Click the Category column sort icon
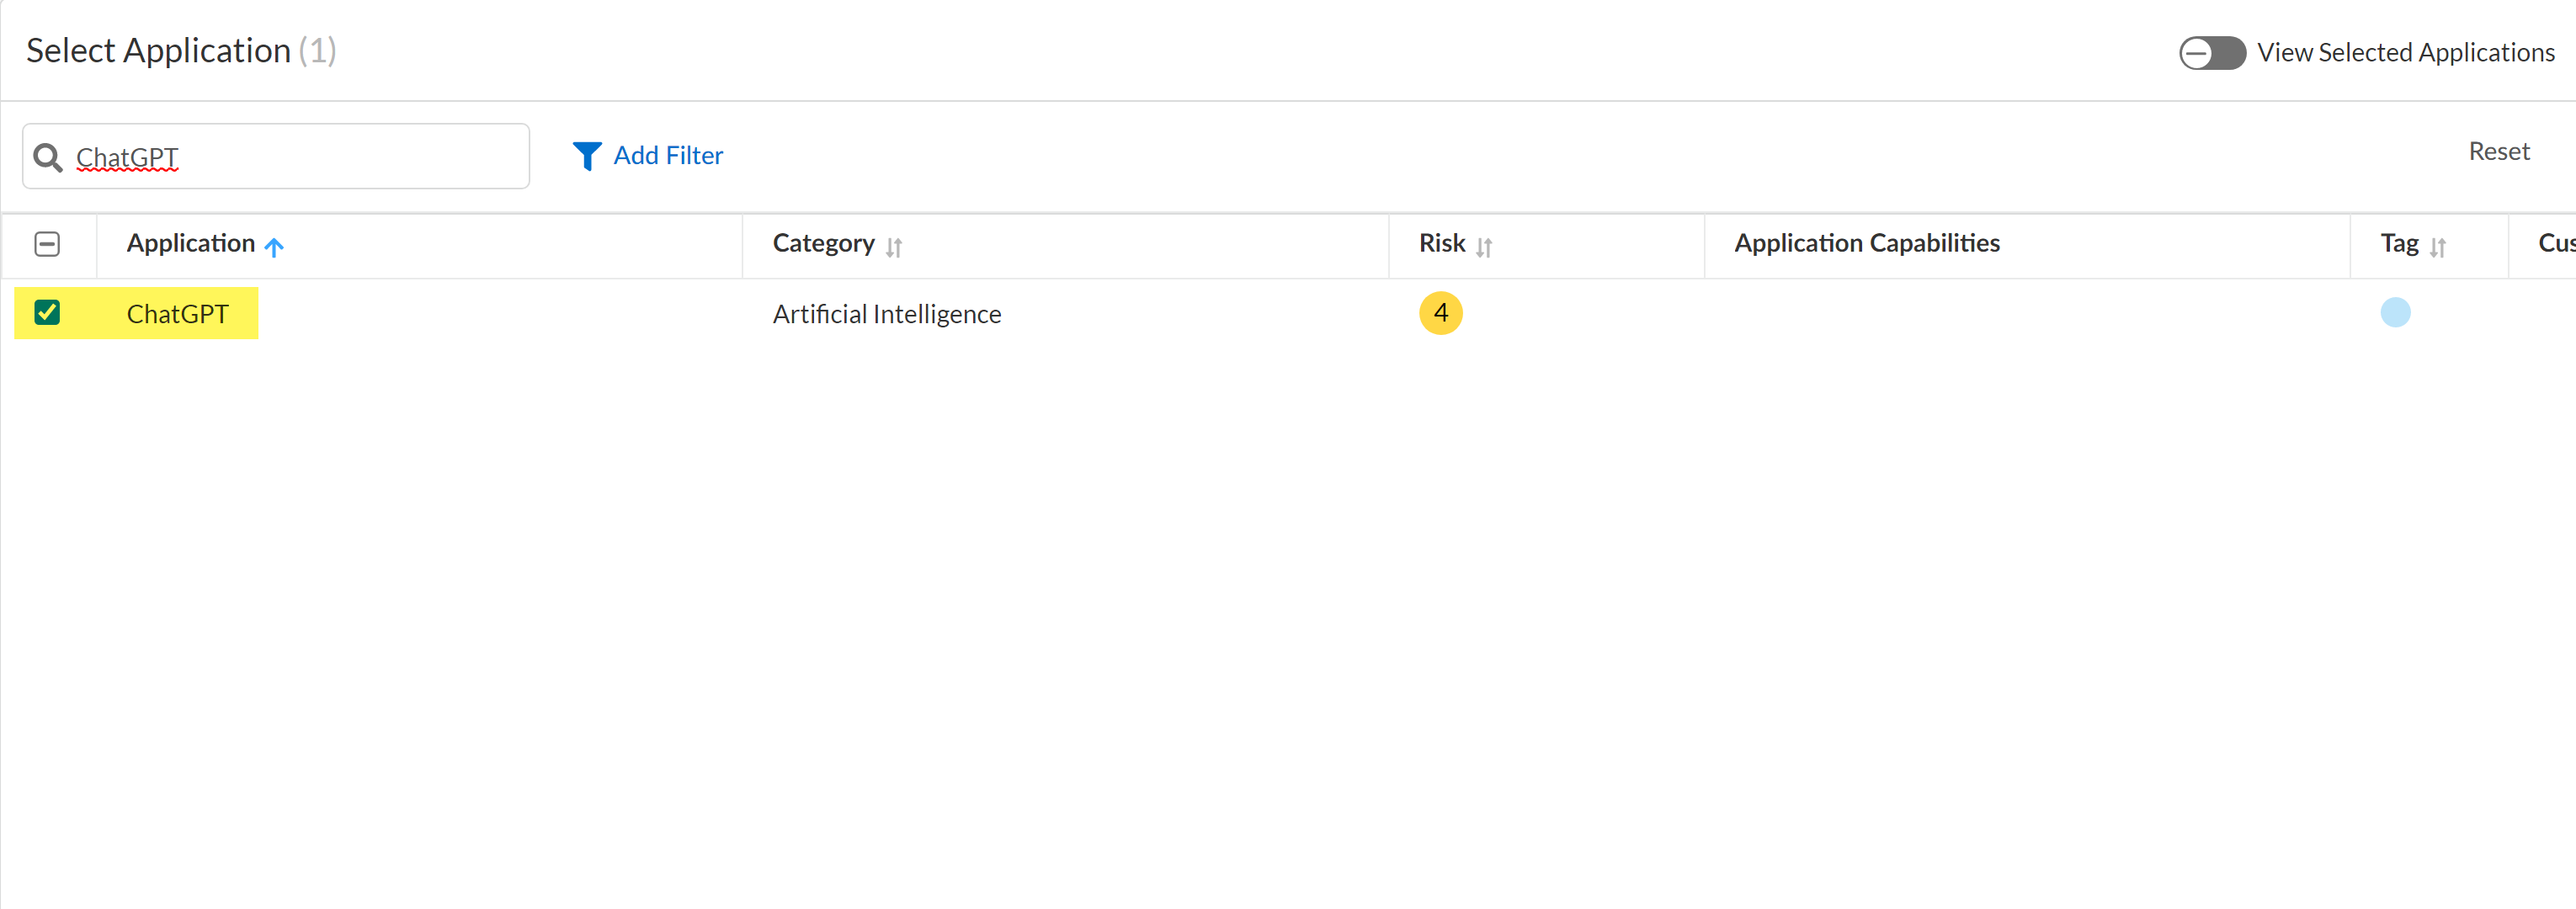This screenshot has height=909, width=2576. [x=894, y=247]
